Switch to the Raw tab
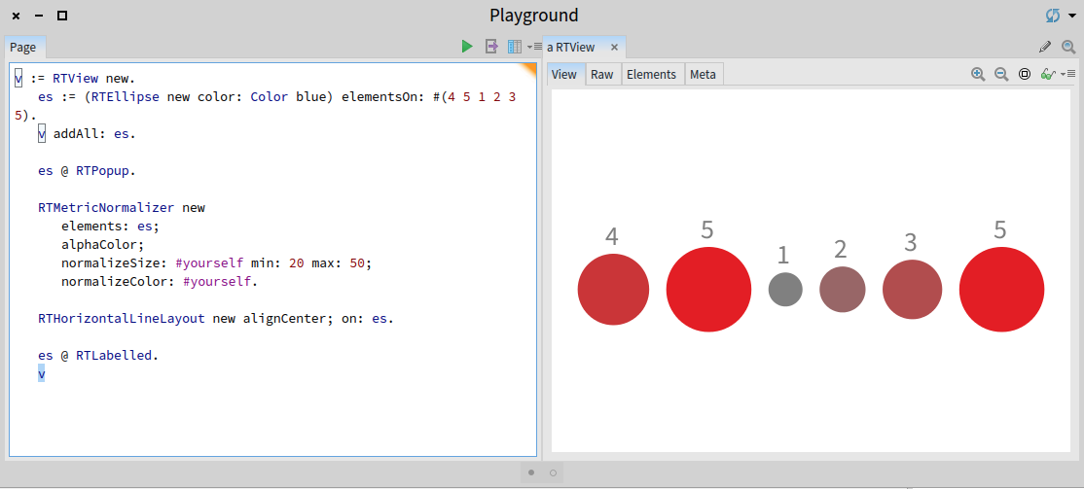The image size is (1084, 489). tap(602, 75)
